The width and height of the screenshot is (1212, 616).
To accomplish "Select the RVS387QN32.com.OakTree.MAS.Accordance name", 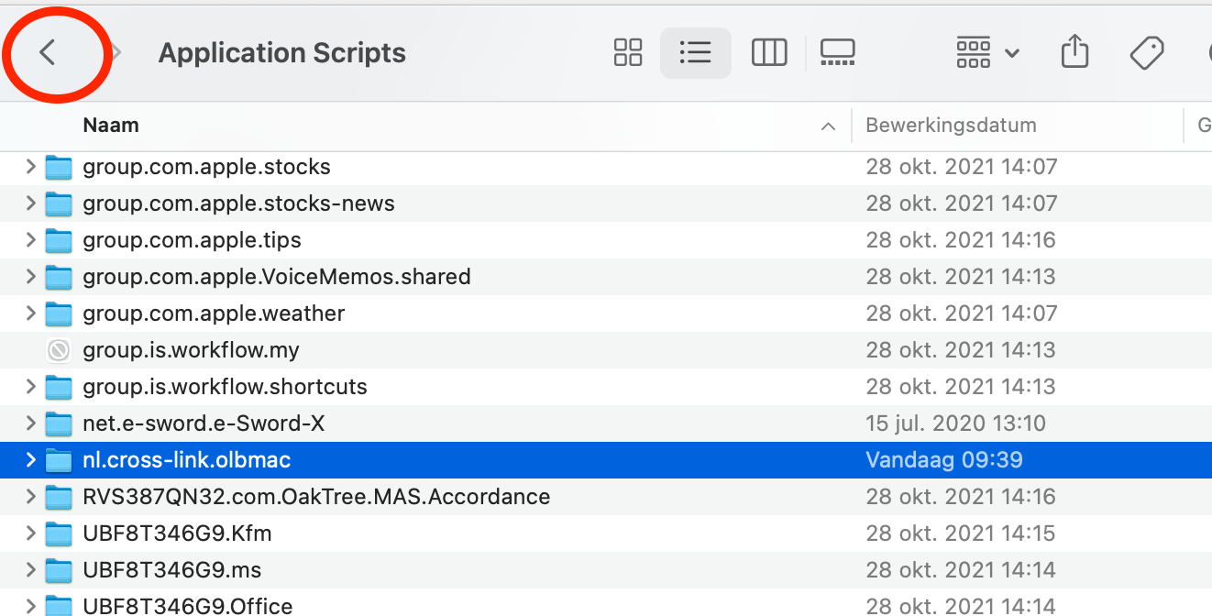I will click(x=316, y=497).
